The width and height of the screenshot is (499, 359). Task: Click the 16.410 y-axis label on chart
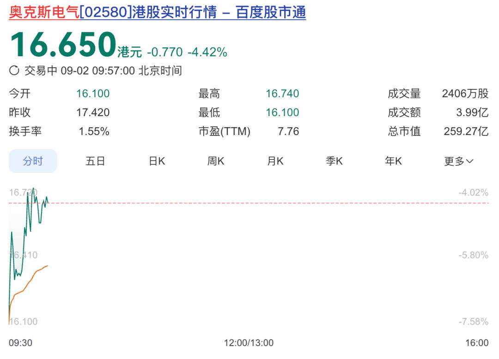pyautogui.click(x=23, y=255)
